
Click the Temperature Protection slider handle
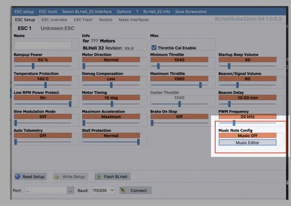click(x=45, y=85)
